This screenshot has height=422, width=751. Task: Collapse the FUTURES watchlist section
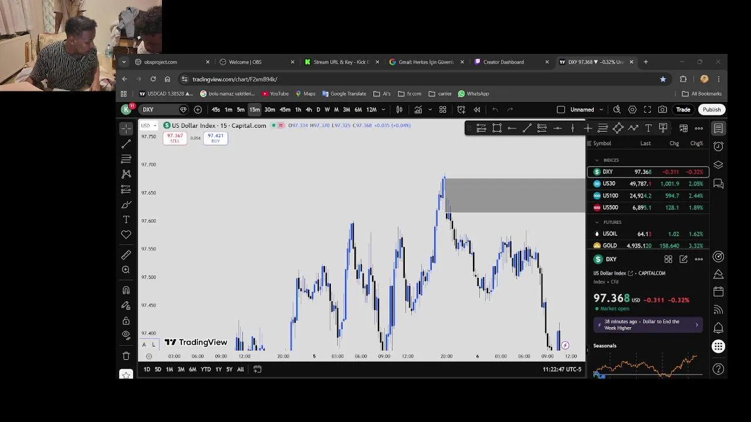coord(597,222)
